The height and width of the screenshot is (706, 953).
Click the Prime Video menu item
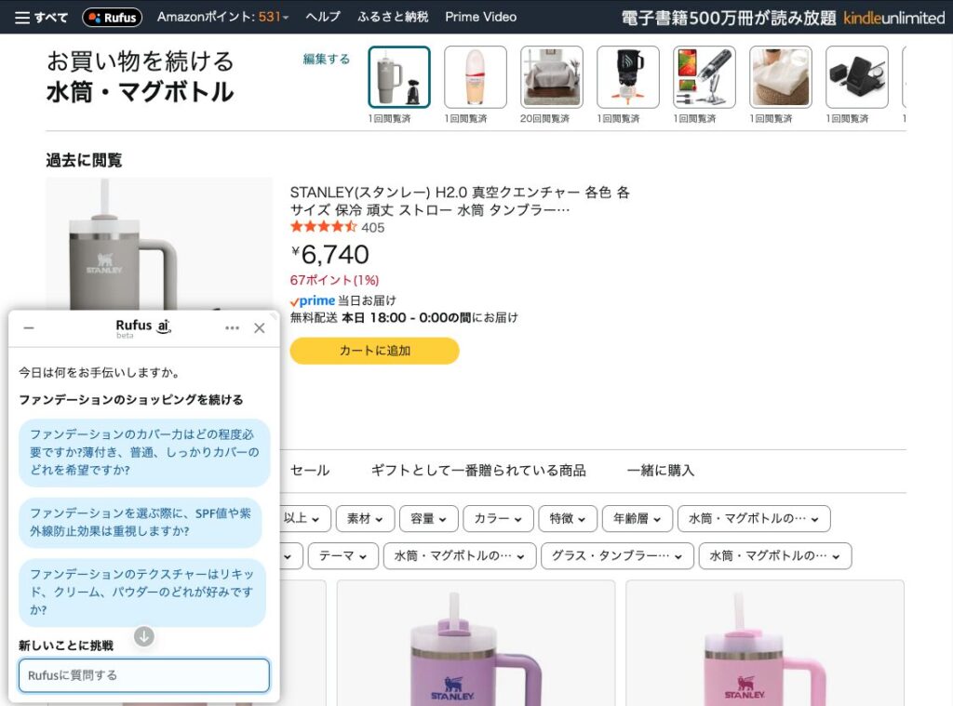[480, 17]
